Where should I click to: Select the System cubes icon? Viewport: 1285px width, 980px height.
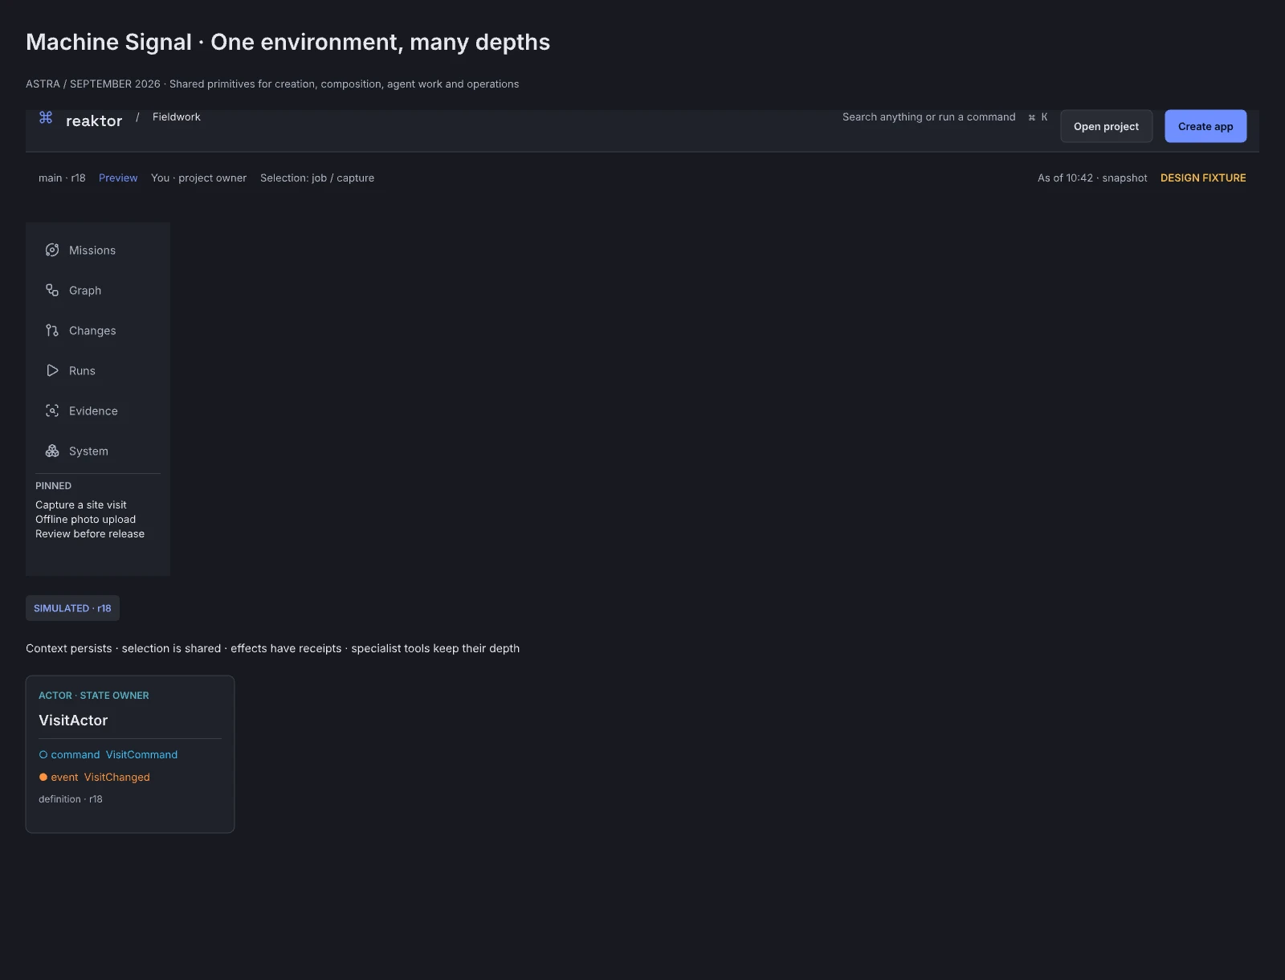tap(52, 451)
